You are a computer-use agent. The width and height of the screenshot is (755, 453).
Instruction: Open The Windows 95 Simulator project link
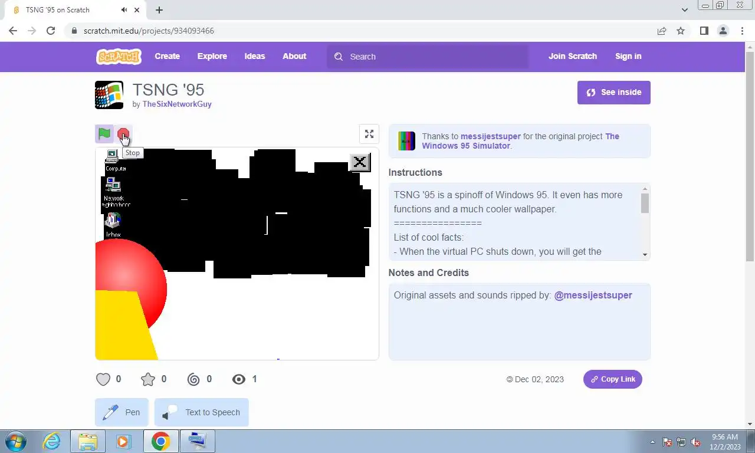pyautogui.click(x=520, y=141)
